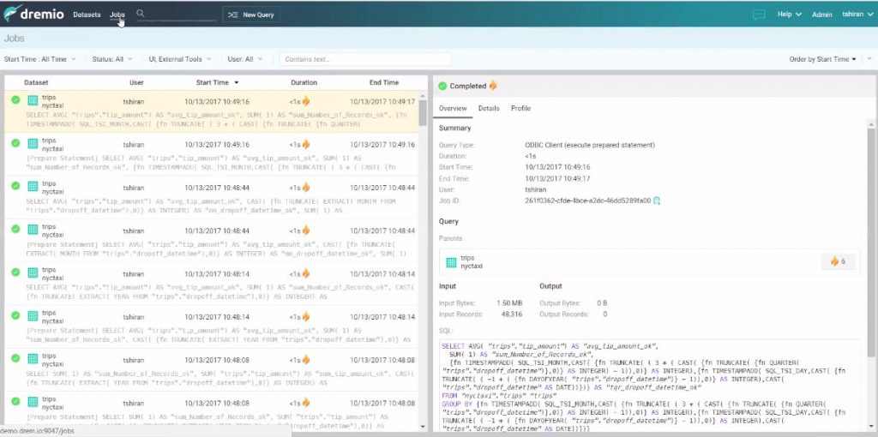
Task: Click the flame icon next to Completed
Action: (x=493, y=86)
